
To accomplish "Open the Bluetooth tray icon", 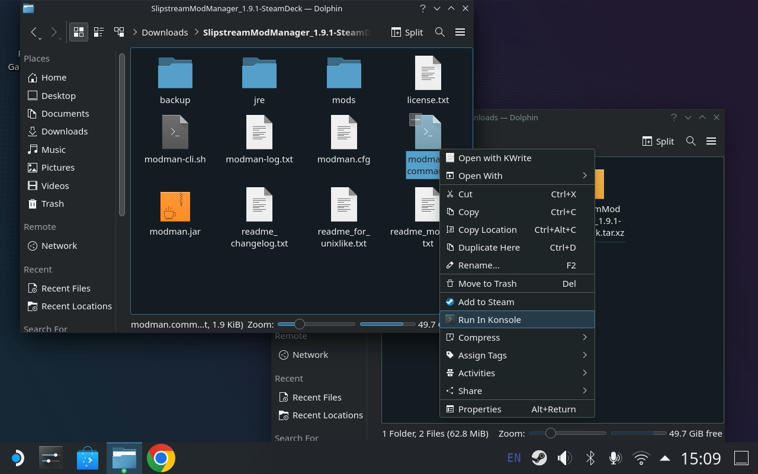I will 590,458.
